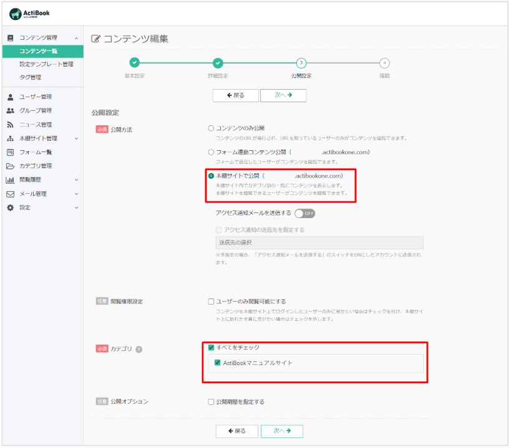Click the bottom 次へ button

pyautogui.click(x=282, y=431)
